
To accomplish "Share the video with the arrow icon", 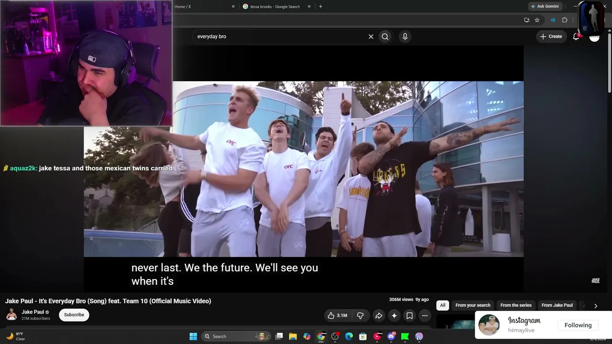I will (379, 315).
